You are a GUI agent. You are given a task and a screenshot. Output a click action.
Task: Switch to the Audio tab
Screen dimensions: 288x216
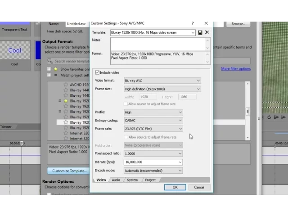(x=116, y=180)
